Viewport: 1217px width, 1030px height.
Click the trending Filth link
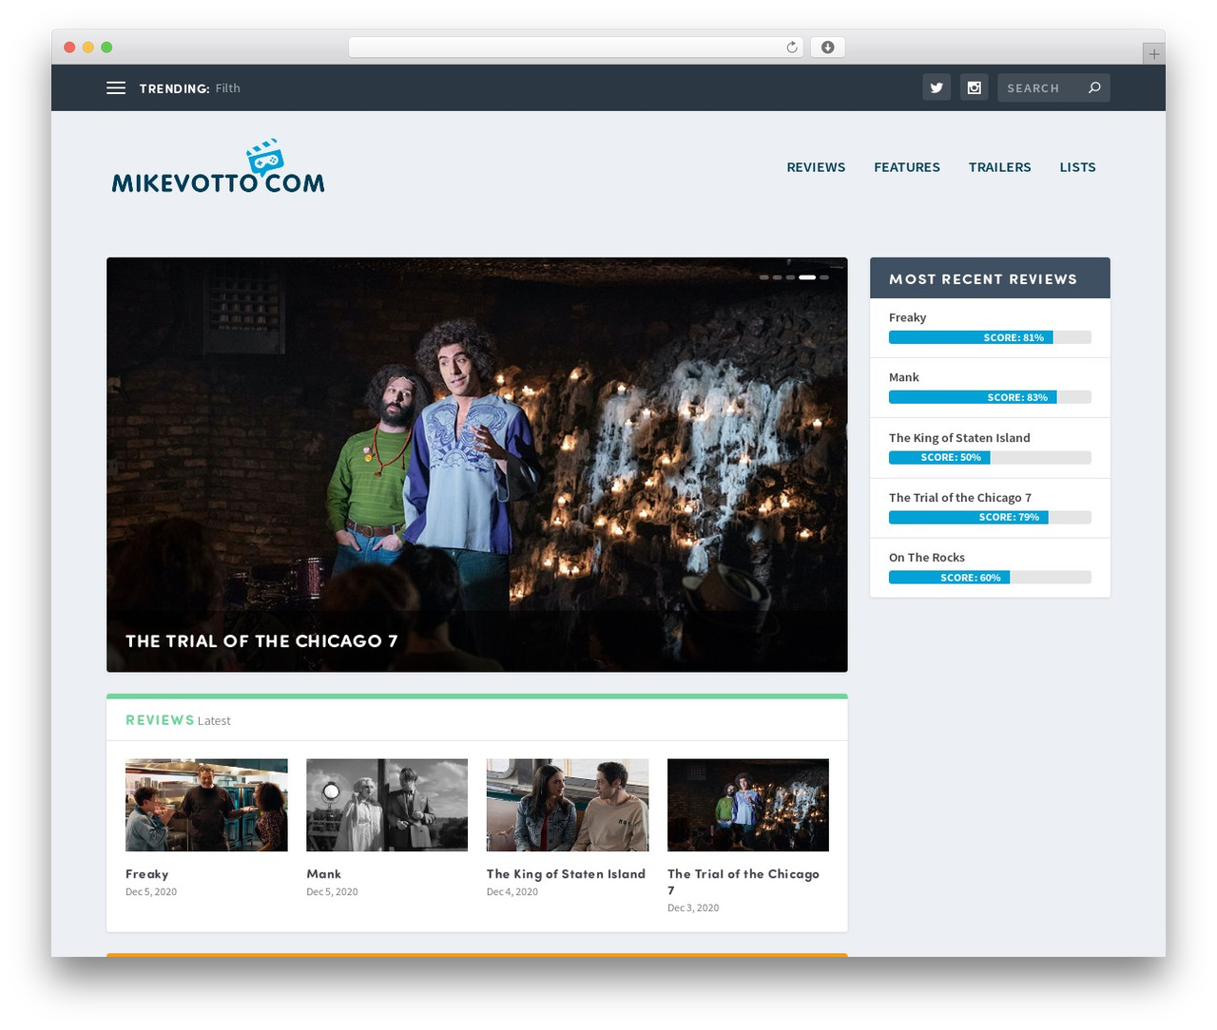point(227,88)
